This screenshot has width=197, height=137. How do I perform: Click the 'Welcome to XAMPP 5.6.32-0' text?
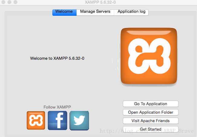click(x=57, y=58)
